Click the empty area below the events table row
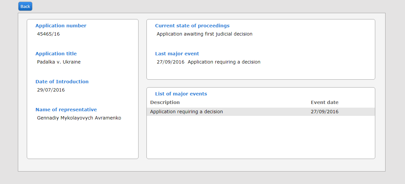Screen dimensions: 405x184 point(261,137)
